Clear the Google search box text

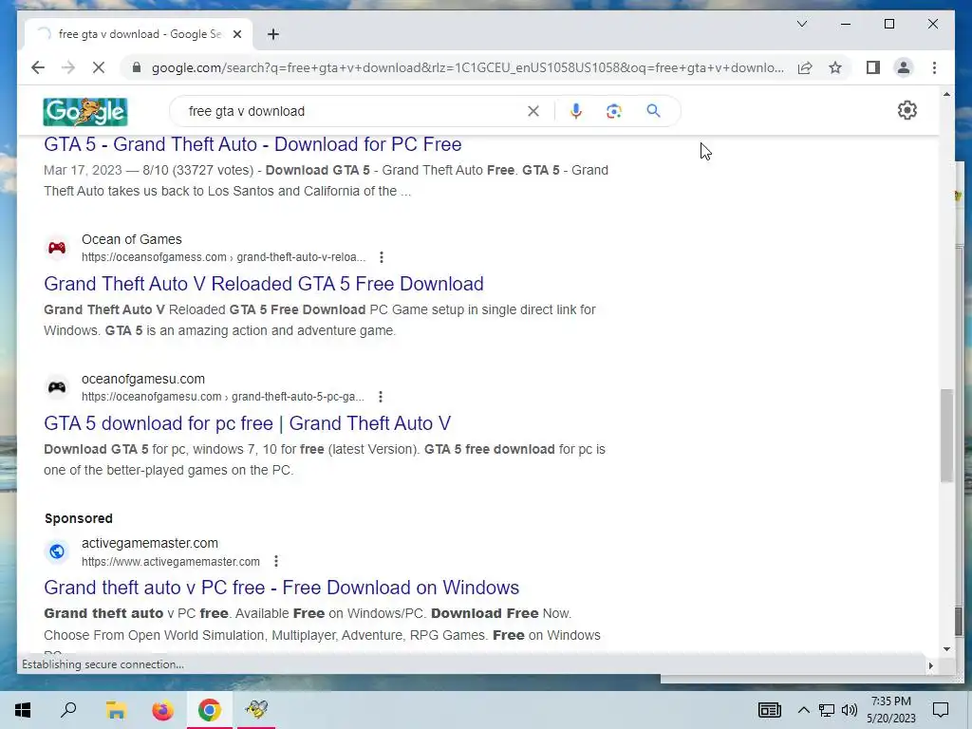533,111
